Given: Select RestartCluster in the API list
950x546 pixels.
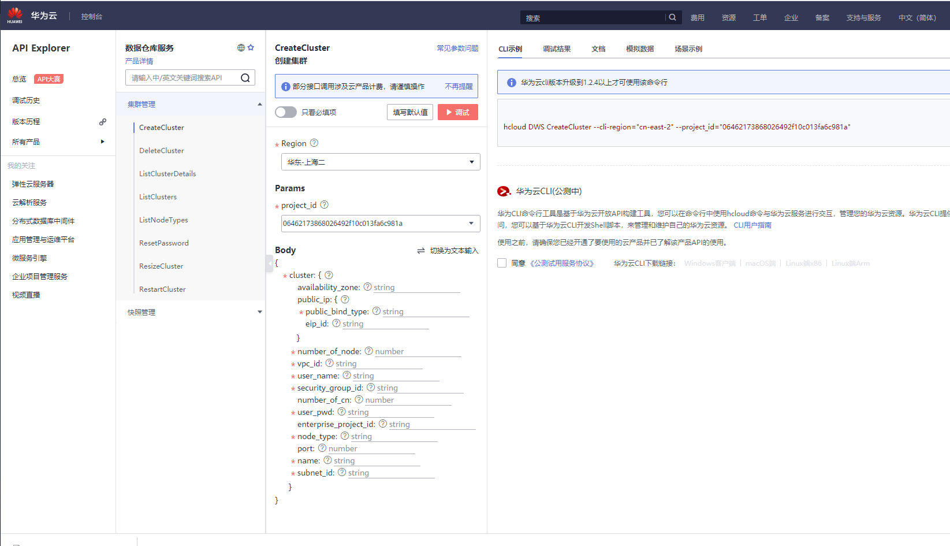Looking at the screenshot, I should pyautogui.click(x=162, y=289).
